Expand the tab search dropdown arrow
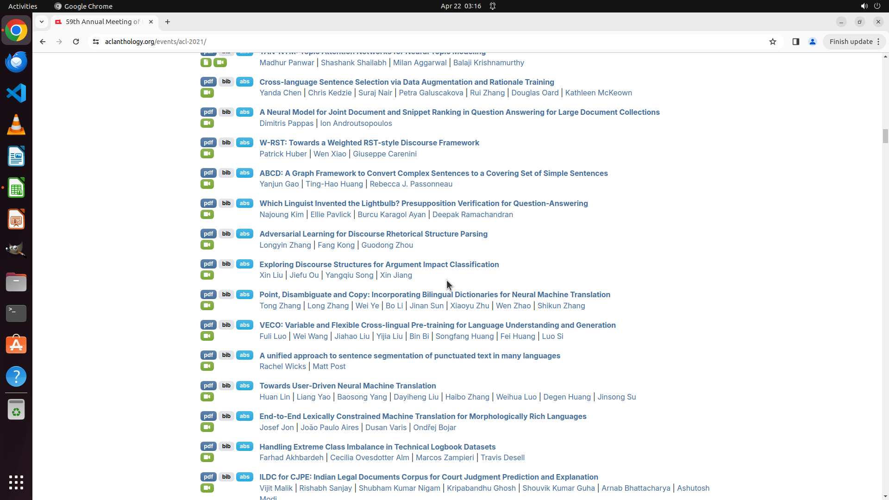889x500 pixels. pyautogui.click(x=42, y=22)
